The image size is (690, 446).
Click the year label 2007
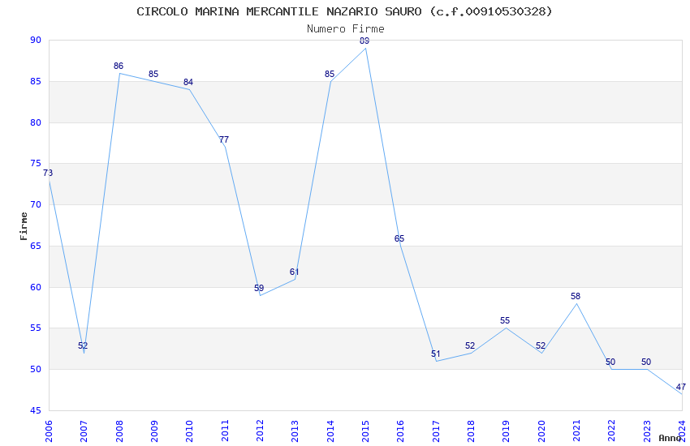[x=84, y=431]
